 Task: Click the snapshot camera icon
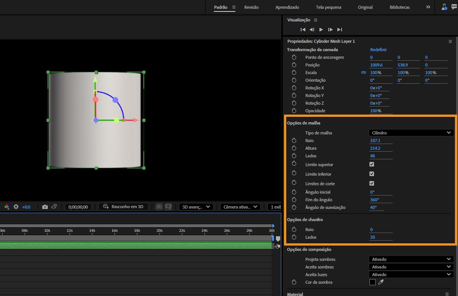[45, 207]
